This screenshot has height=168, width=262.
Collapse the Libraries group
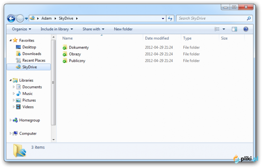10,80
